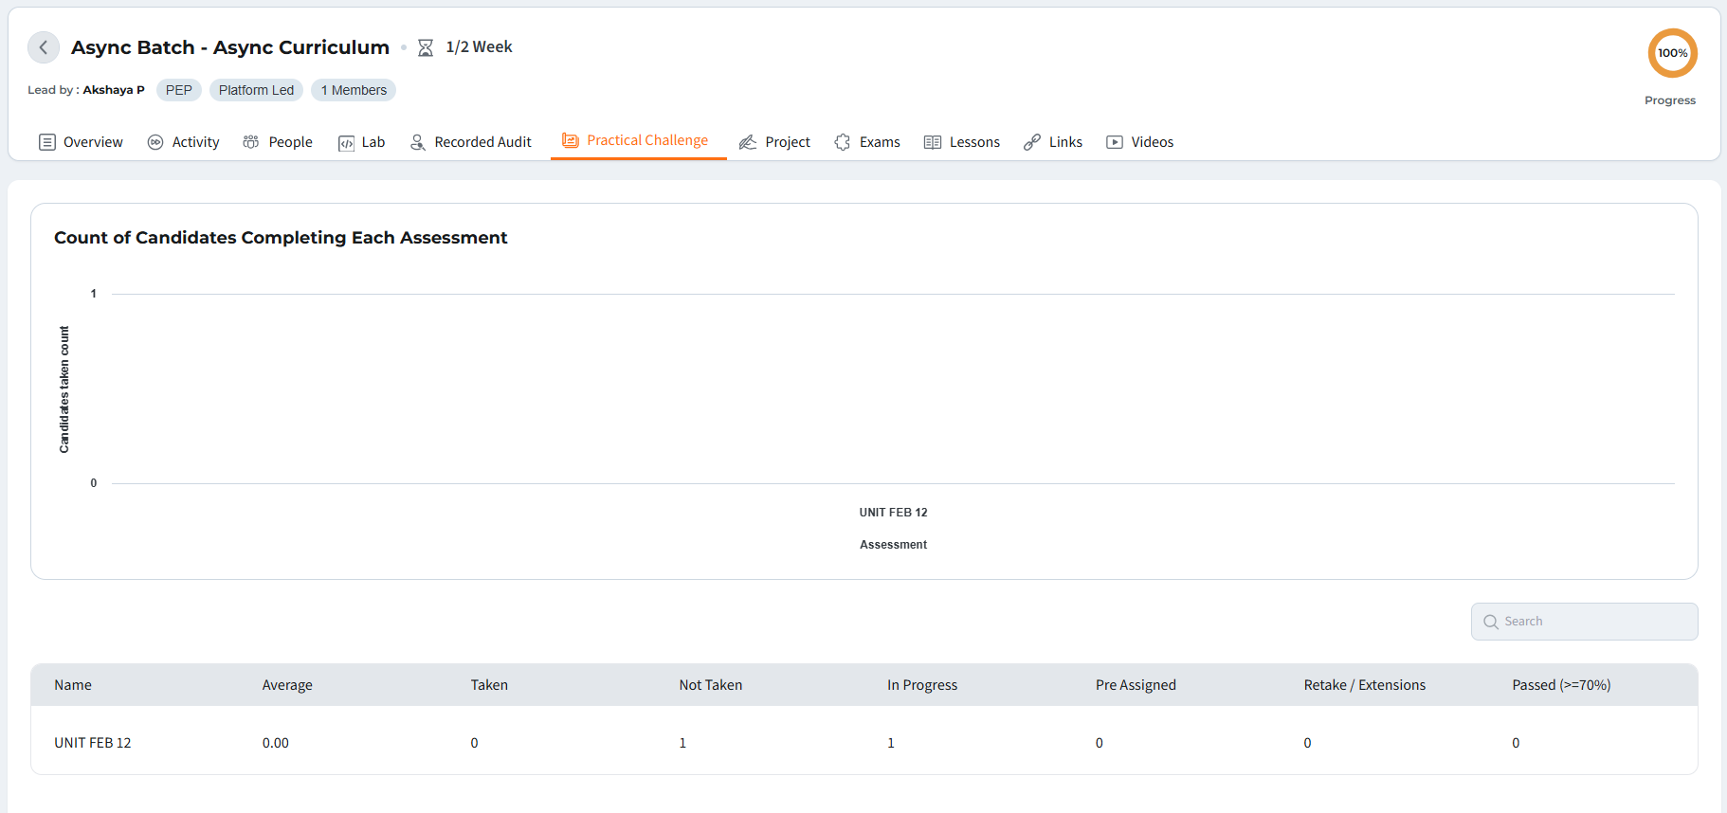
Task: Click the Async Batch - Async Curriculum title
Action: point(230,47)
